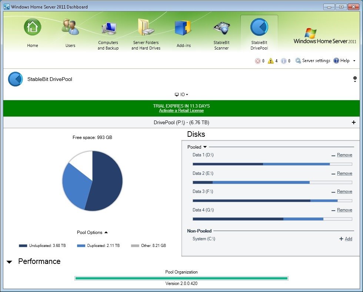Click the Duplicated legend color swatch

coord(81,246)
